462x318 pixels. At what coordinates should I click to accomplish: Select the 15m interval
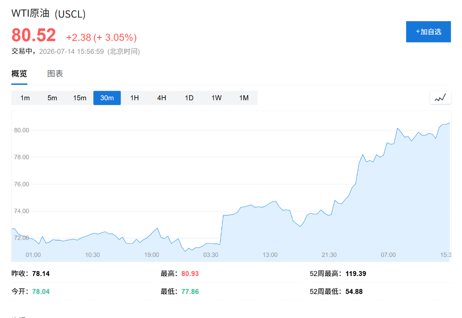[79, 98]
